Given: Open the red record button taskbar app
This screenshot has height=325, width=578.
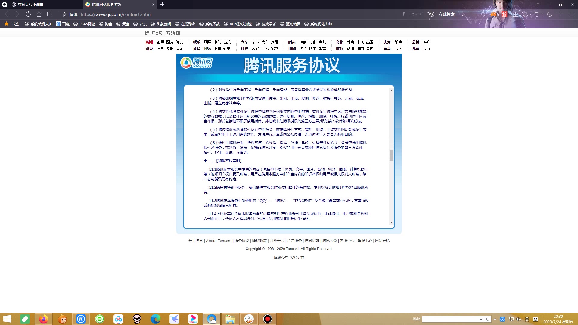Looking at the screenshot, I should pos(268,319).
